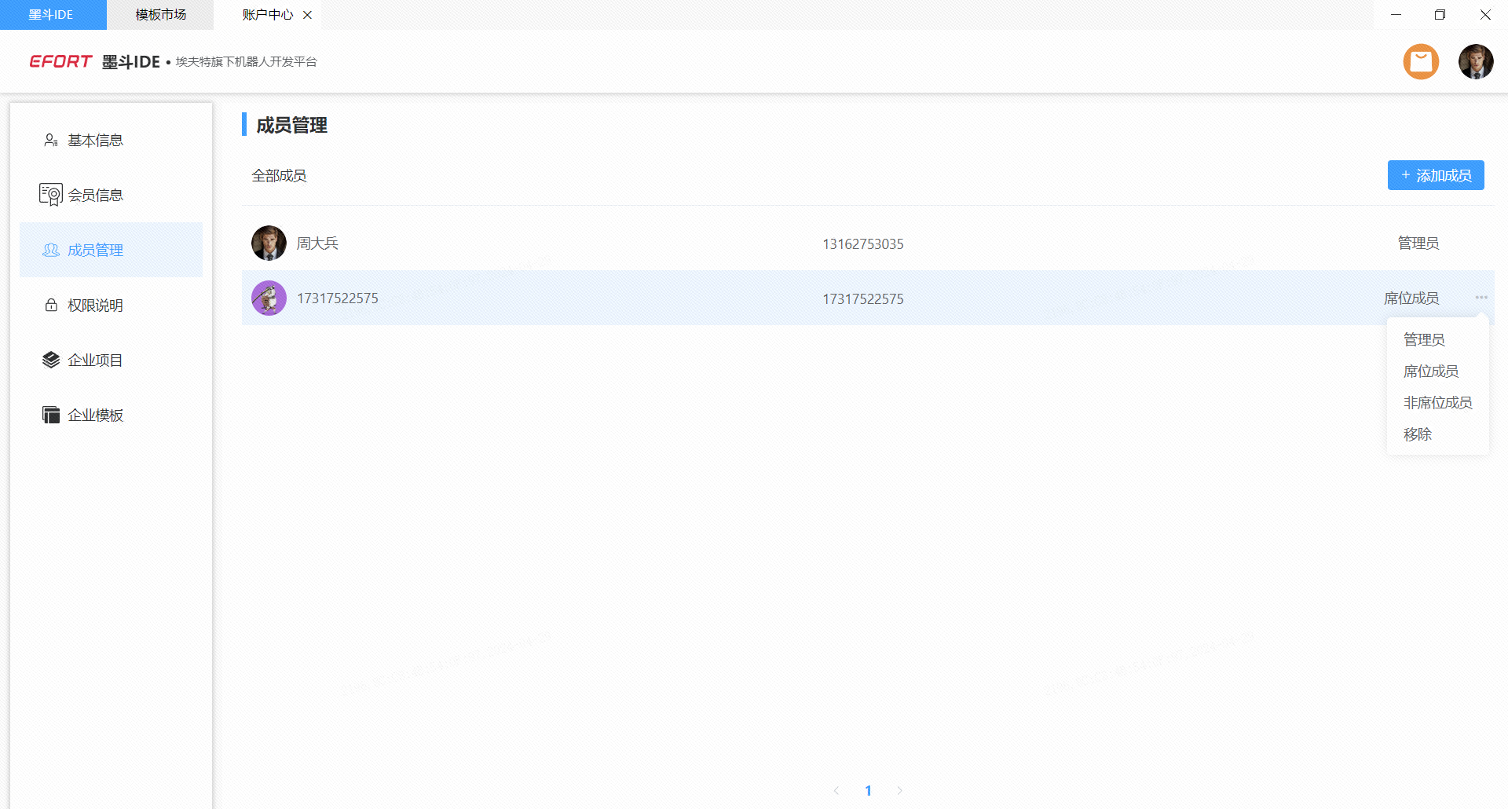
Task: Click the 企业模板 template icon
Action: [51, 415]
